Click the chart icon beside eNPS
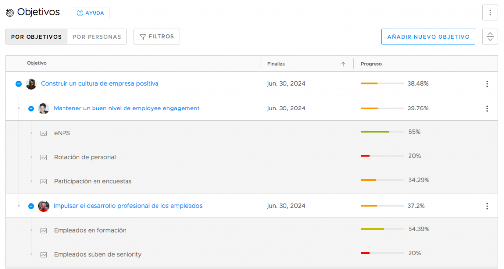This screenshot has height=269, width=504. (x=44, y=133)
